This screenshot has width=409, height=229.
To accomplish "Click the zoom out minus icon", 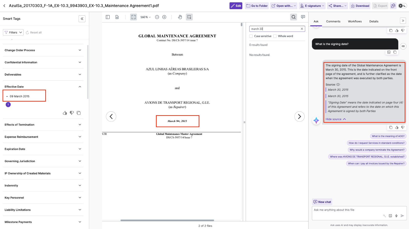I will [157, 17].
